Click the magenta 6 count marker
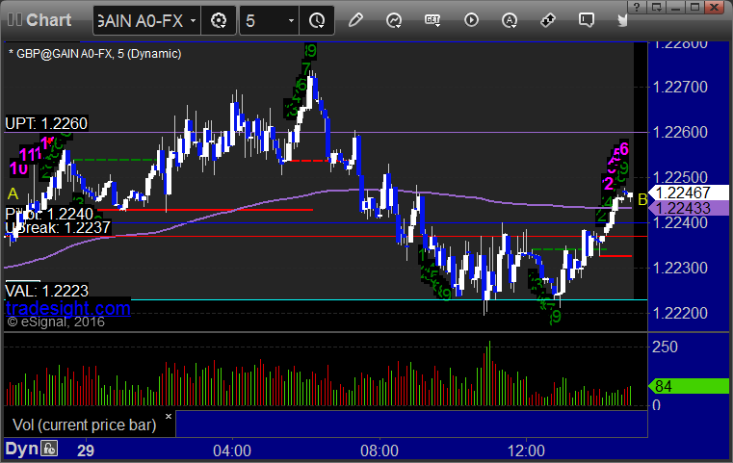Image resolution: width=733 pixels, height=463 pixels. [x=624, y=149]
